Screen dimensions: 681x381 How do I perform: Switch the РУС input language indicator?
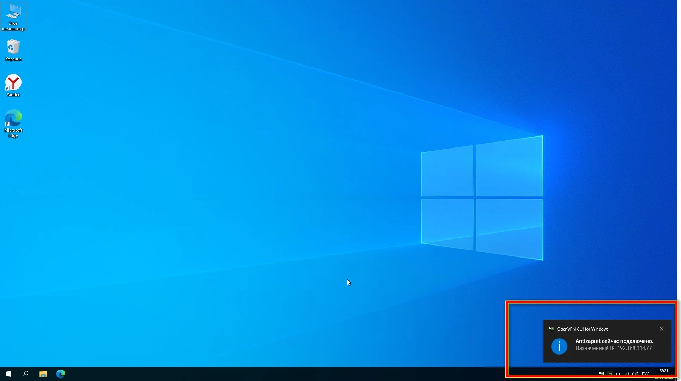click(646, 374)
